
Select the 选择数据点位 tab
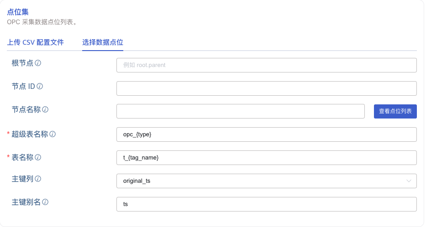[103, 42]
